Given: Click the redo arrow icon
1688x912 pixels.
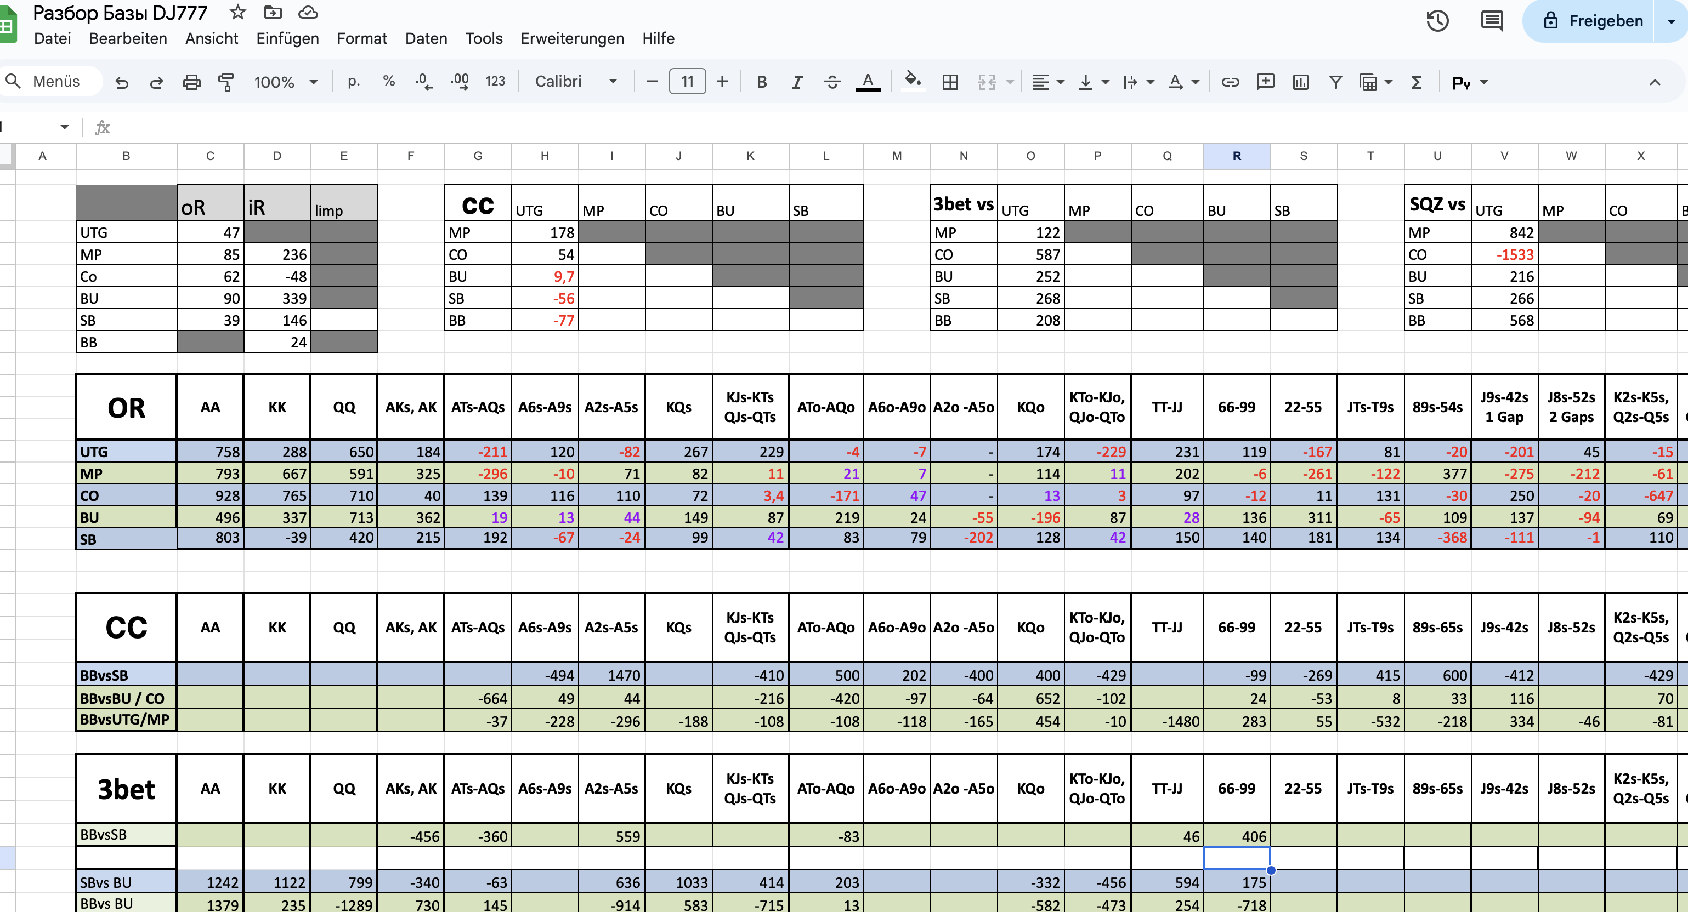Looking at the screenshot, I should 157,82.
